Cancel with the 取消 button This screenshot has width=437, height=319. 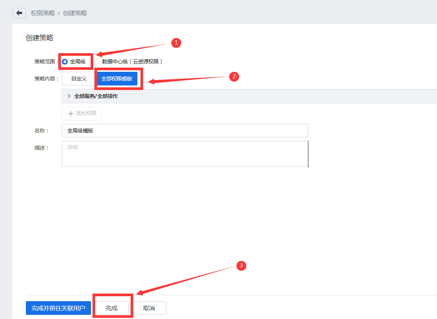149,308
